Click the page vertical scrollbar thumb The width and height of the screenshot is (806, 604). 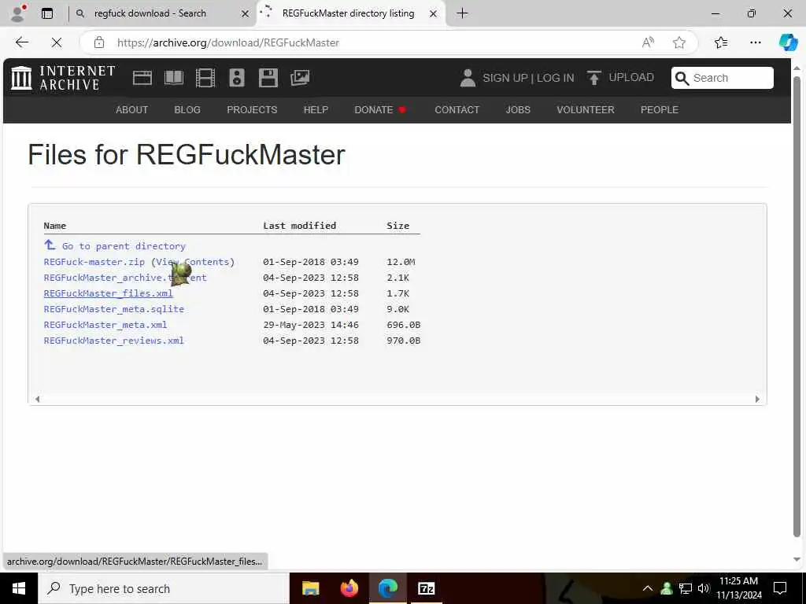pyautogui.click(x=797, y=306)
